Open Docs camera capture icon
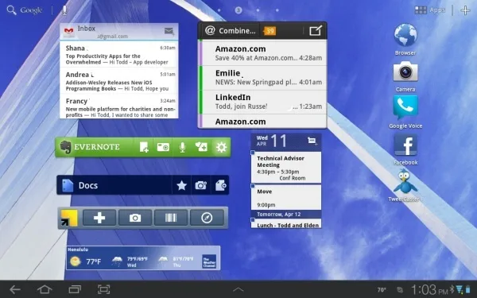477x298 pixels. click(x=201, y=185)
